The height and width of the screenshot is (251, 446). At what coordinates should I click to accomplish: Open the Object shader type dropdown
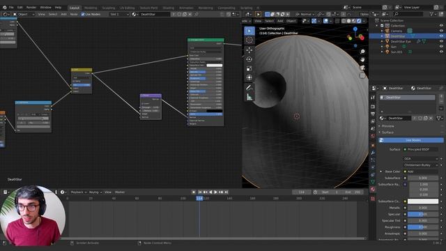[24, 14]
